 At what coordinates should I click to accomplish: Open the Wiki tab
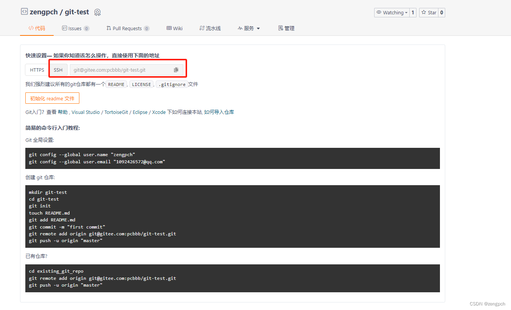click(175, 28)
